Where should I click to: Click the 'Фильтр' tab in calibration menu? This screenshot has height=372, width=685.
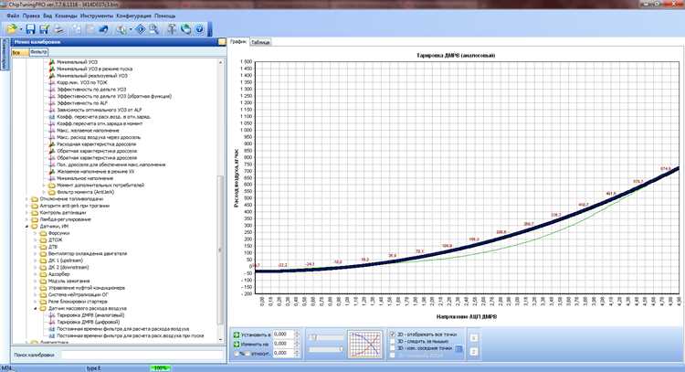pyautogui.click(x=38, y=51)
